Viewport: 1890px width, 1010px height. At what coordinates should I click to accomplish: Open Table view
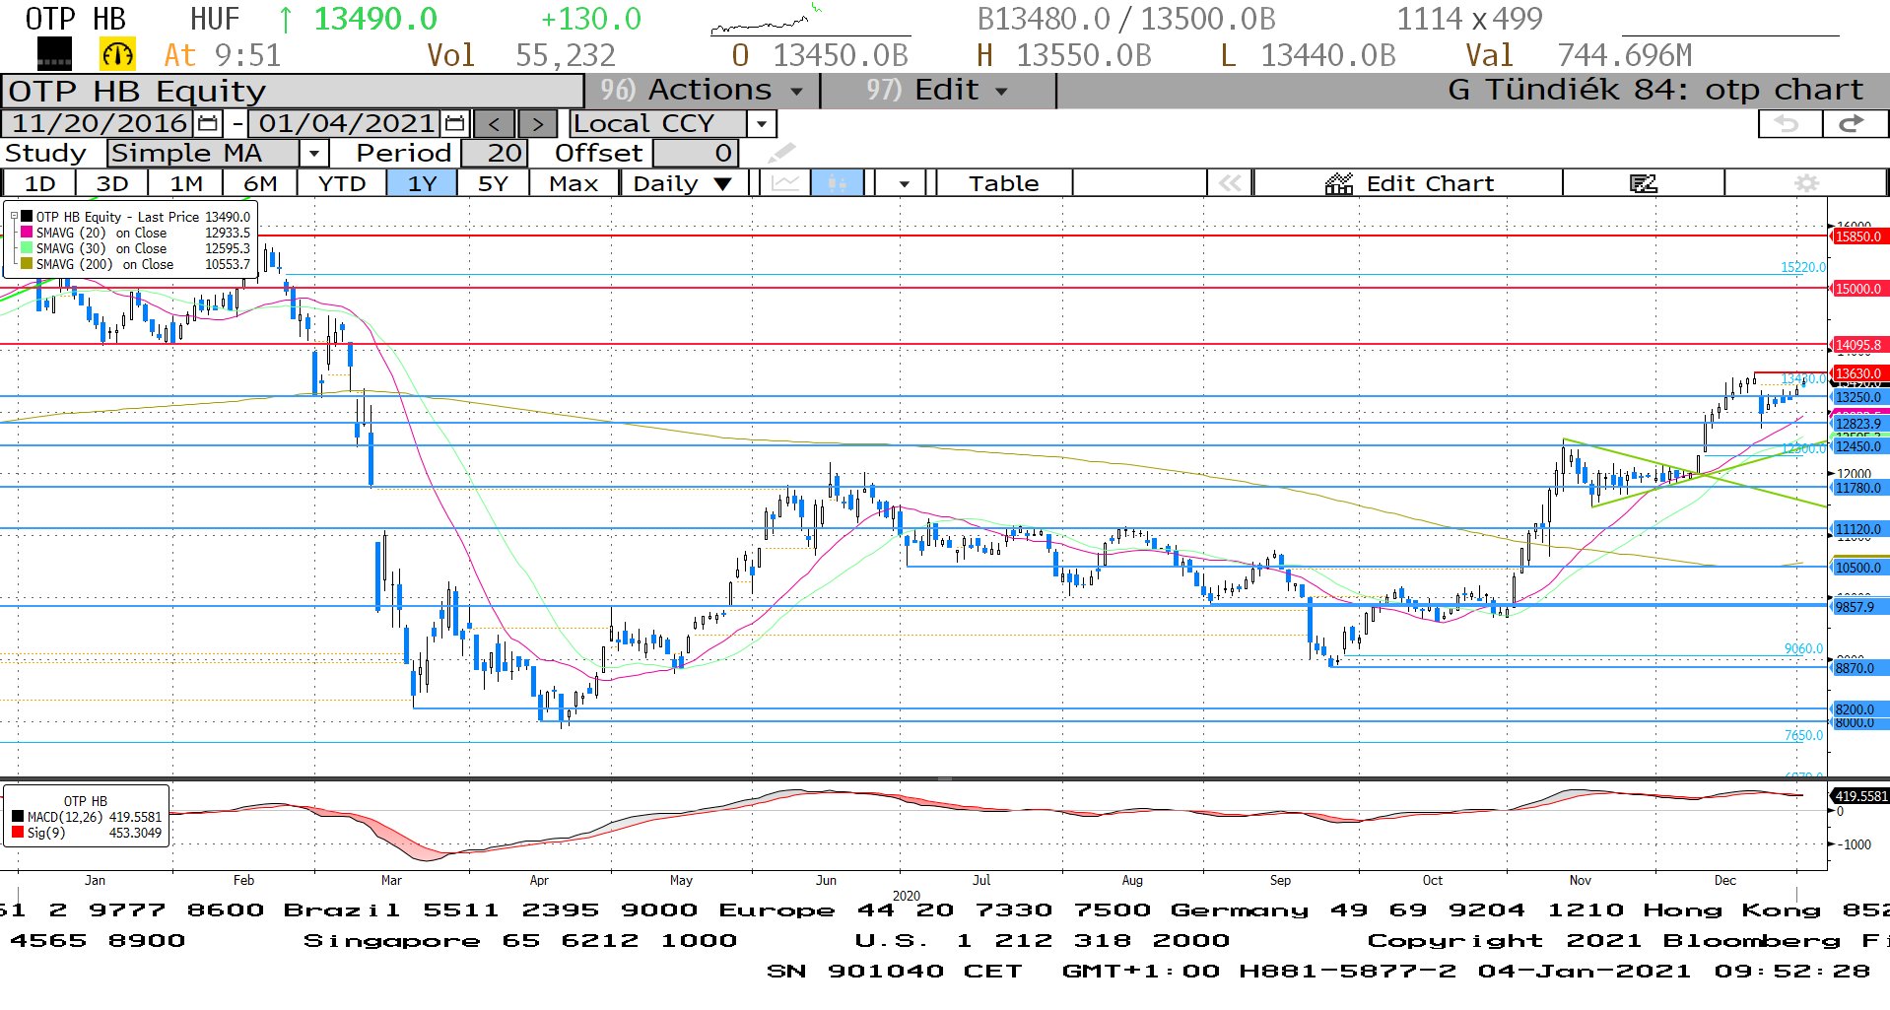click(x=1003, y=183)
